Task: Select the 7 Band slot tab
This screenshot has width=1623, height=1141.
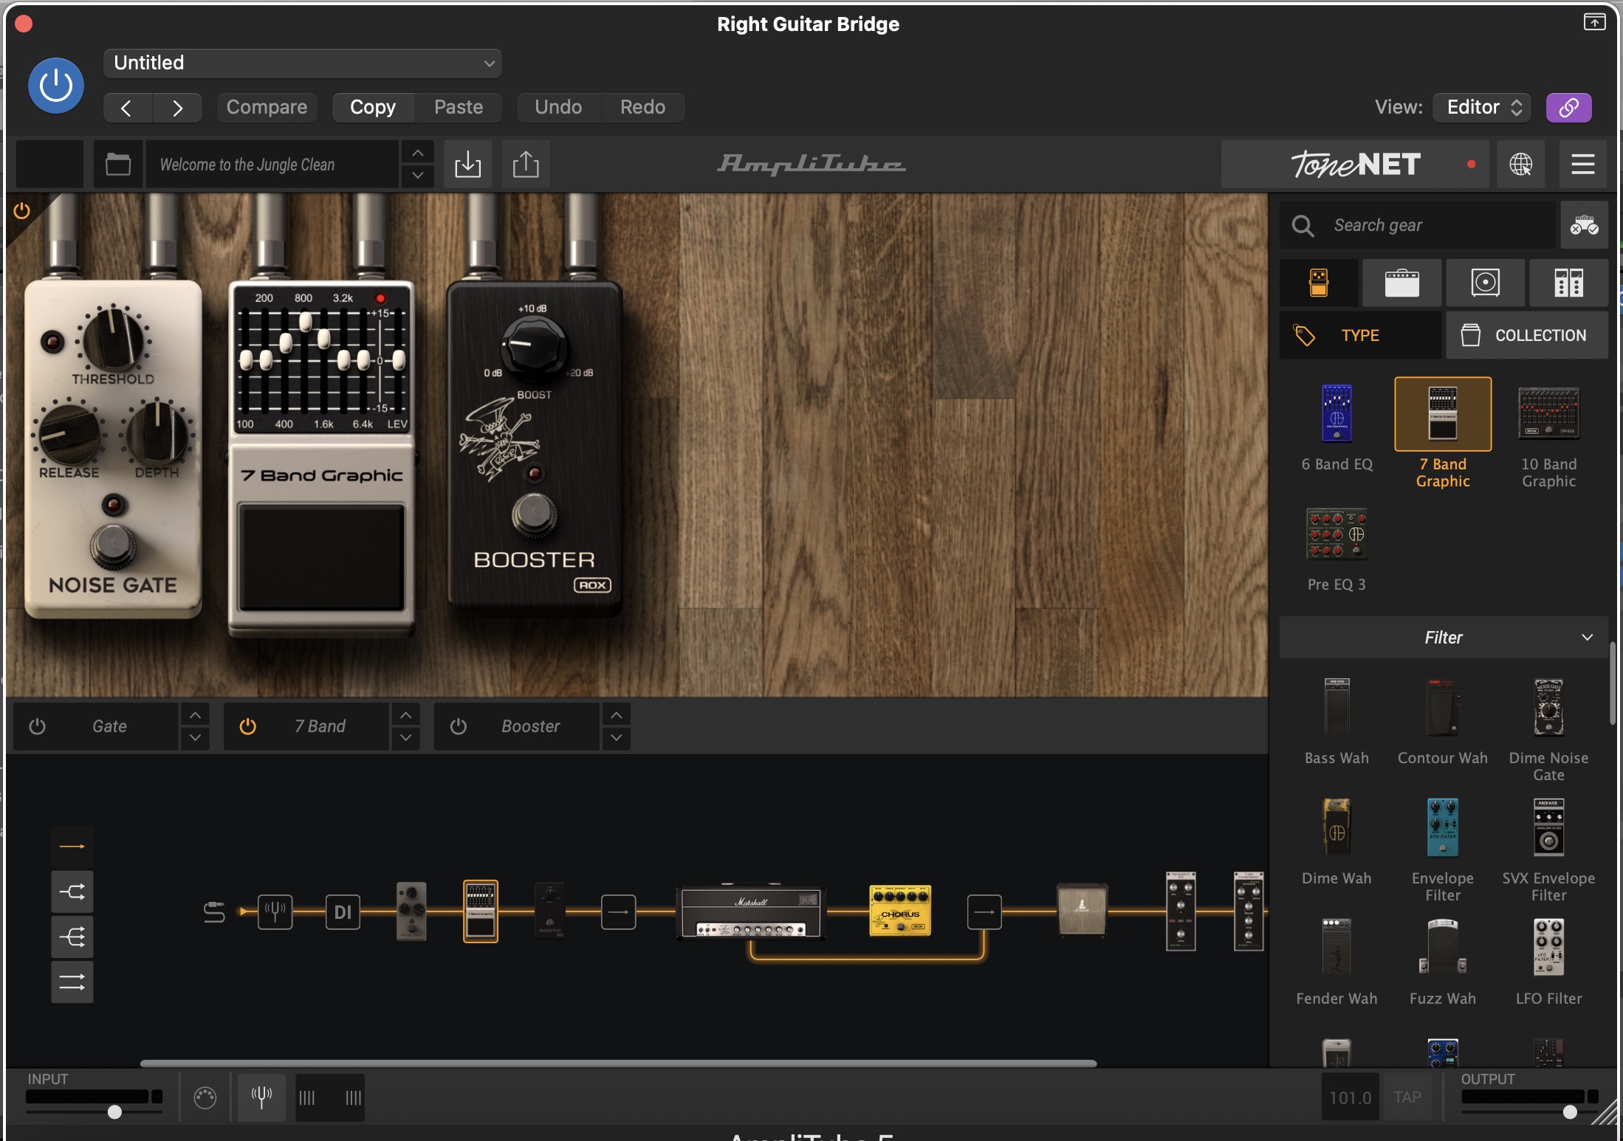Action: 307,726
